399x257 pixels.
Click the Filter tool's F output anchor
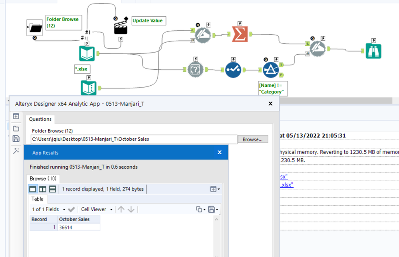281,75
